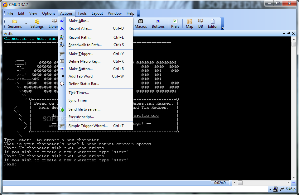This screenshot has height=195, width=299.
Task: Open the Prefs toolbar button
Action: (175, 24)
